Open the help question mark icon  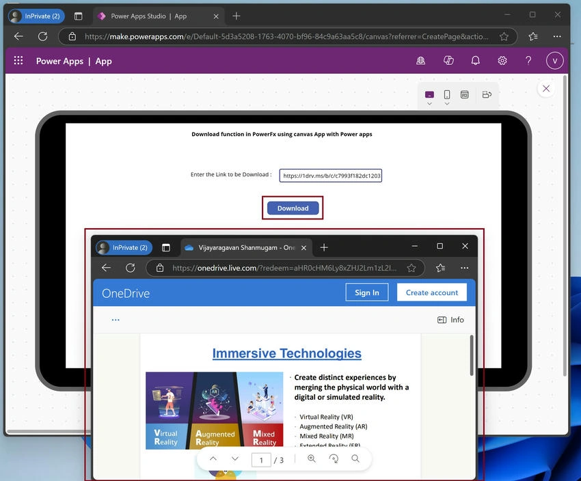(528, 60)
